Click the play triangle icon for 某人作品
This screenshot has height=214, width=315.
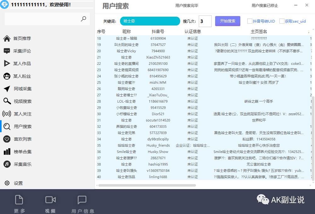point(7,64)
